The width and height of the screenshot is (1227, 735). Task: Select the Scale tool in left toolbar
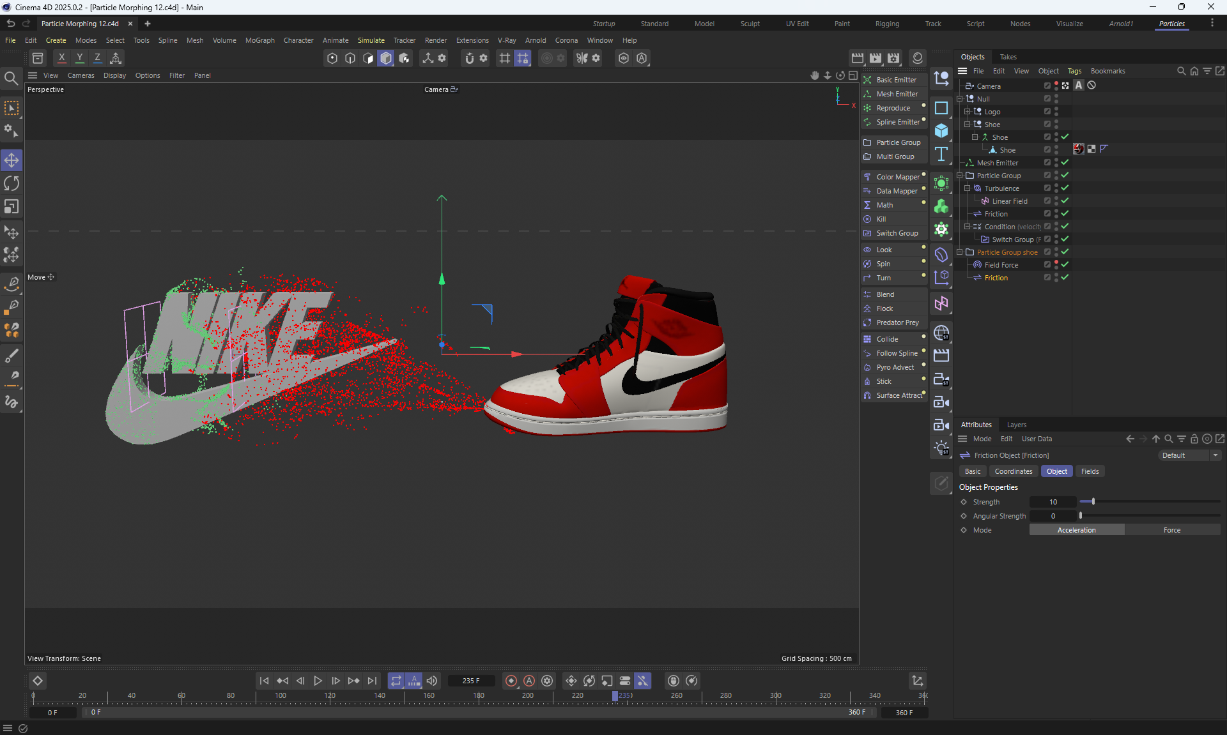click(12, 207)
